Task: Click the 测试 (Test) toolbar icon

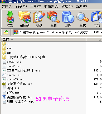Action: 39,19
